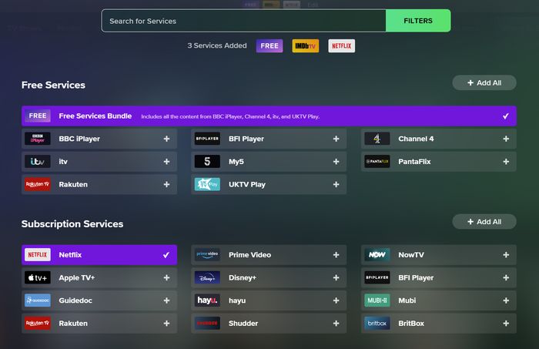Screen dimensions: 539x349
Task: Select the Free Services Bundle title text
Action: point(95,116)
